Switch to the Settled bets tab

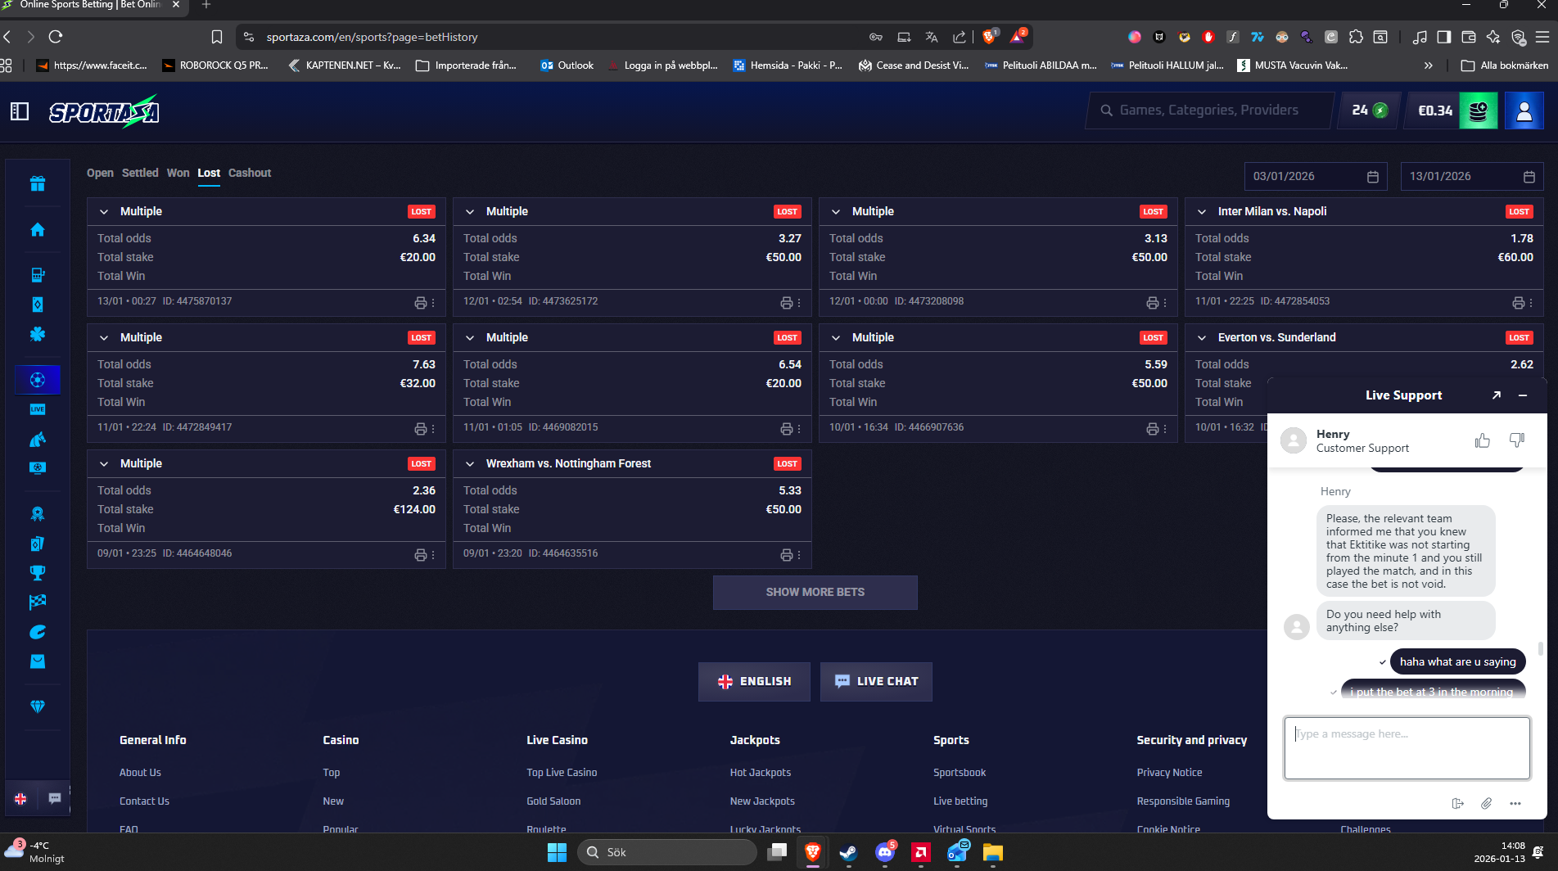tap(140, 173)
